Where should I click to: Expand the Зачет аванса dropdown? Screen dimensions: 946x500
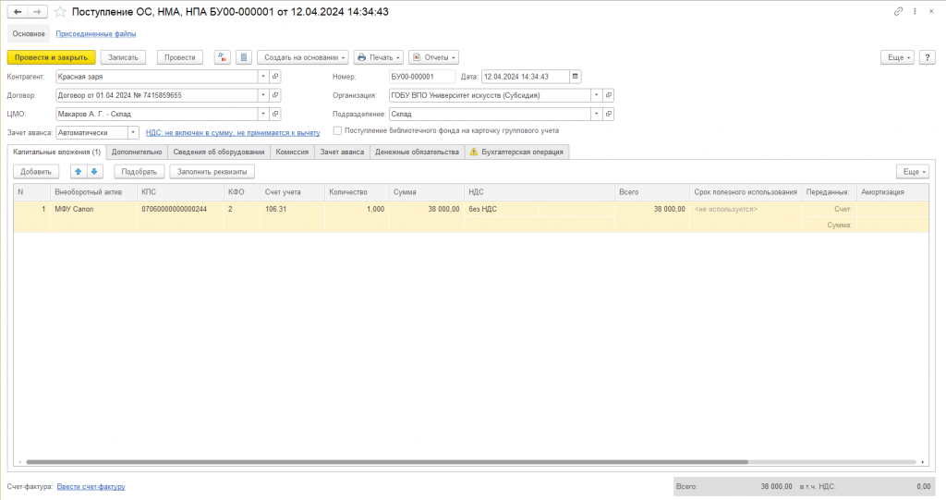(x=133, y=132)
